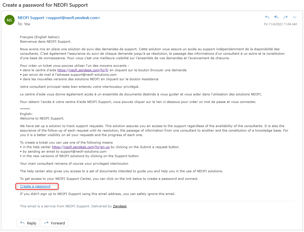Click the Forward button at the bottom
The image size is (304, 232).
[x=55, y=223]
